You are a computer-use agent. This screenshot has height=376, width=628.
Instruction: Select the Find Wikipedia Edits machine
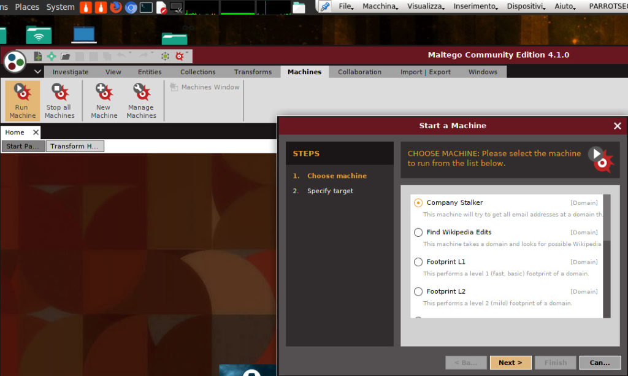point(418,232)
